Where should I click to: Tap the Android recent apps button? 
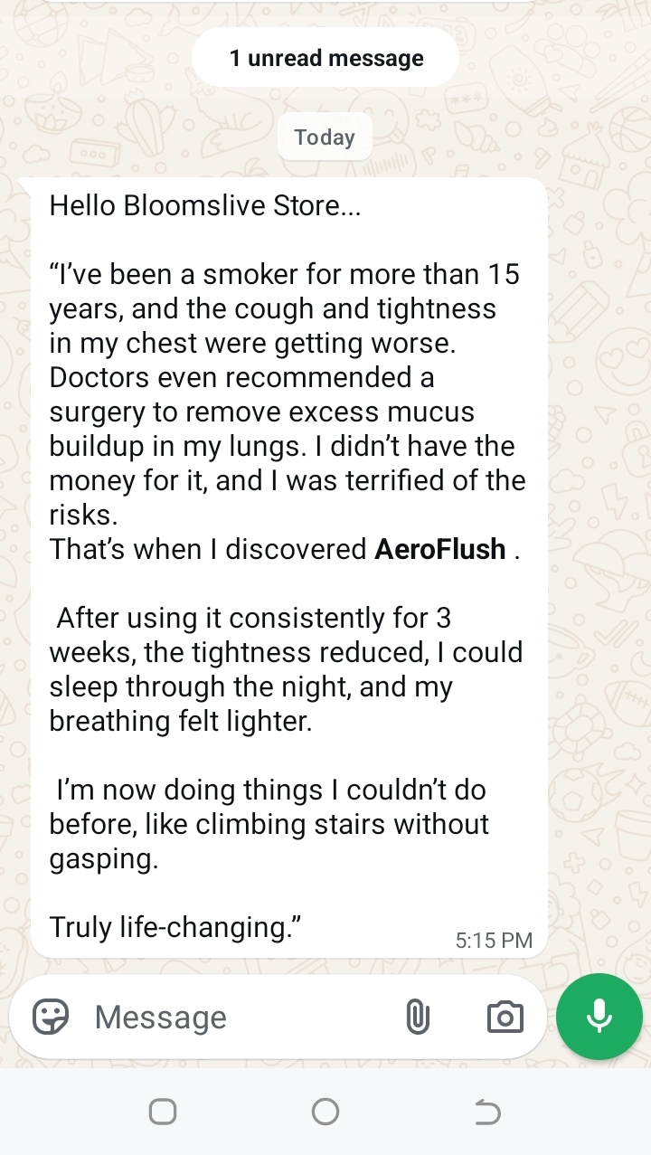click(163, 1112)
